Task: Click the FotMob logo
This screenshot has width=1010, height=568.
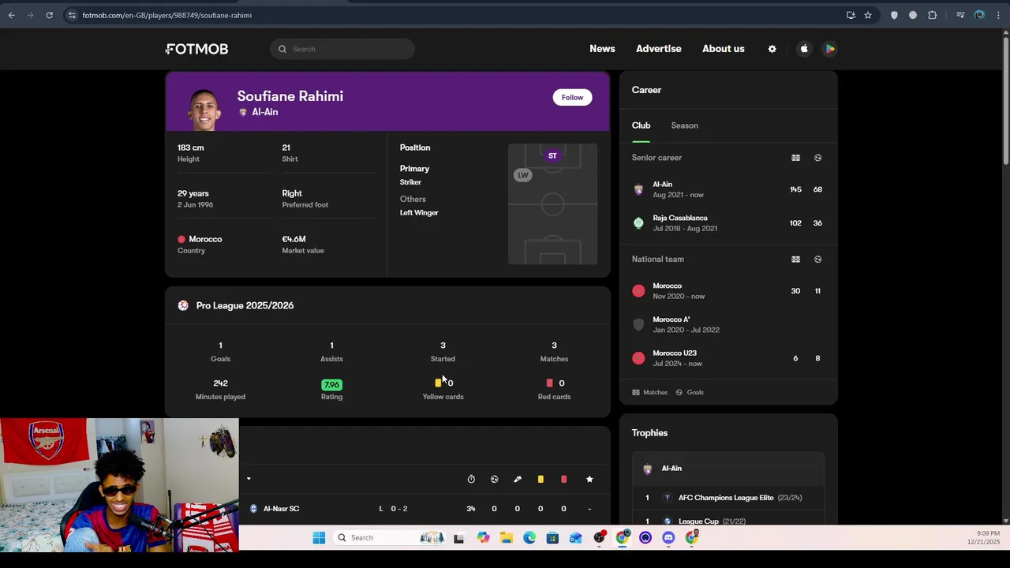Action: pos(196,49)
